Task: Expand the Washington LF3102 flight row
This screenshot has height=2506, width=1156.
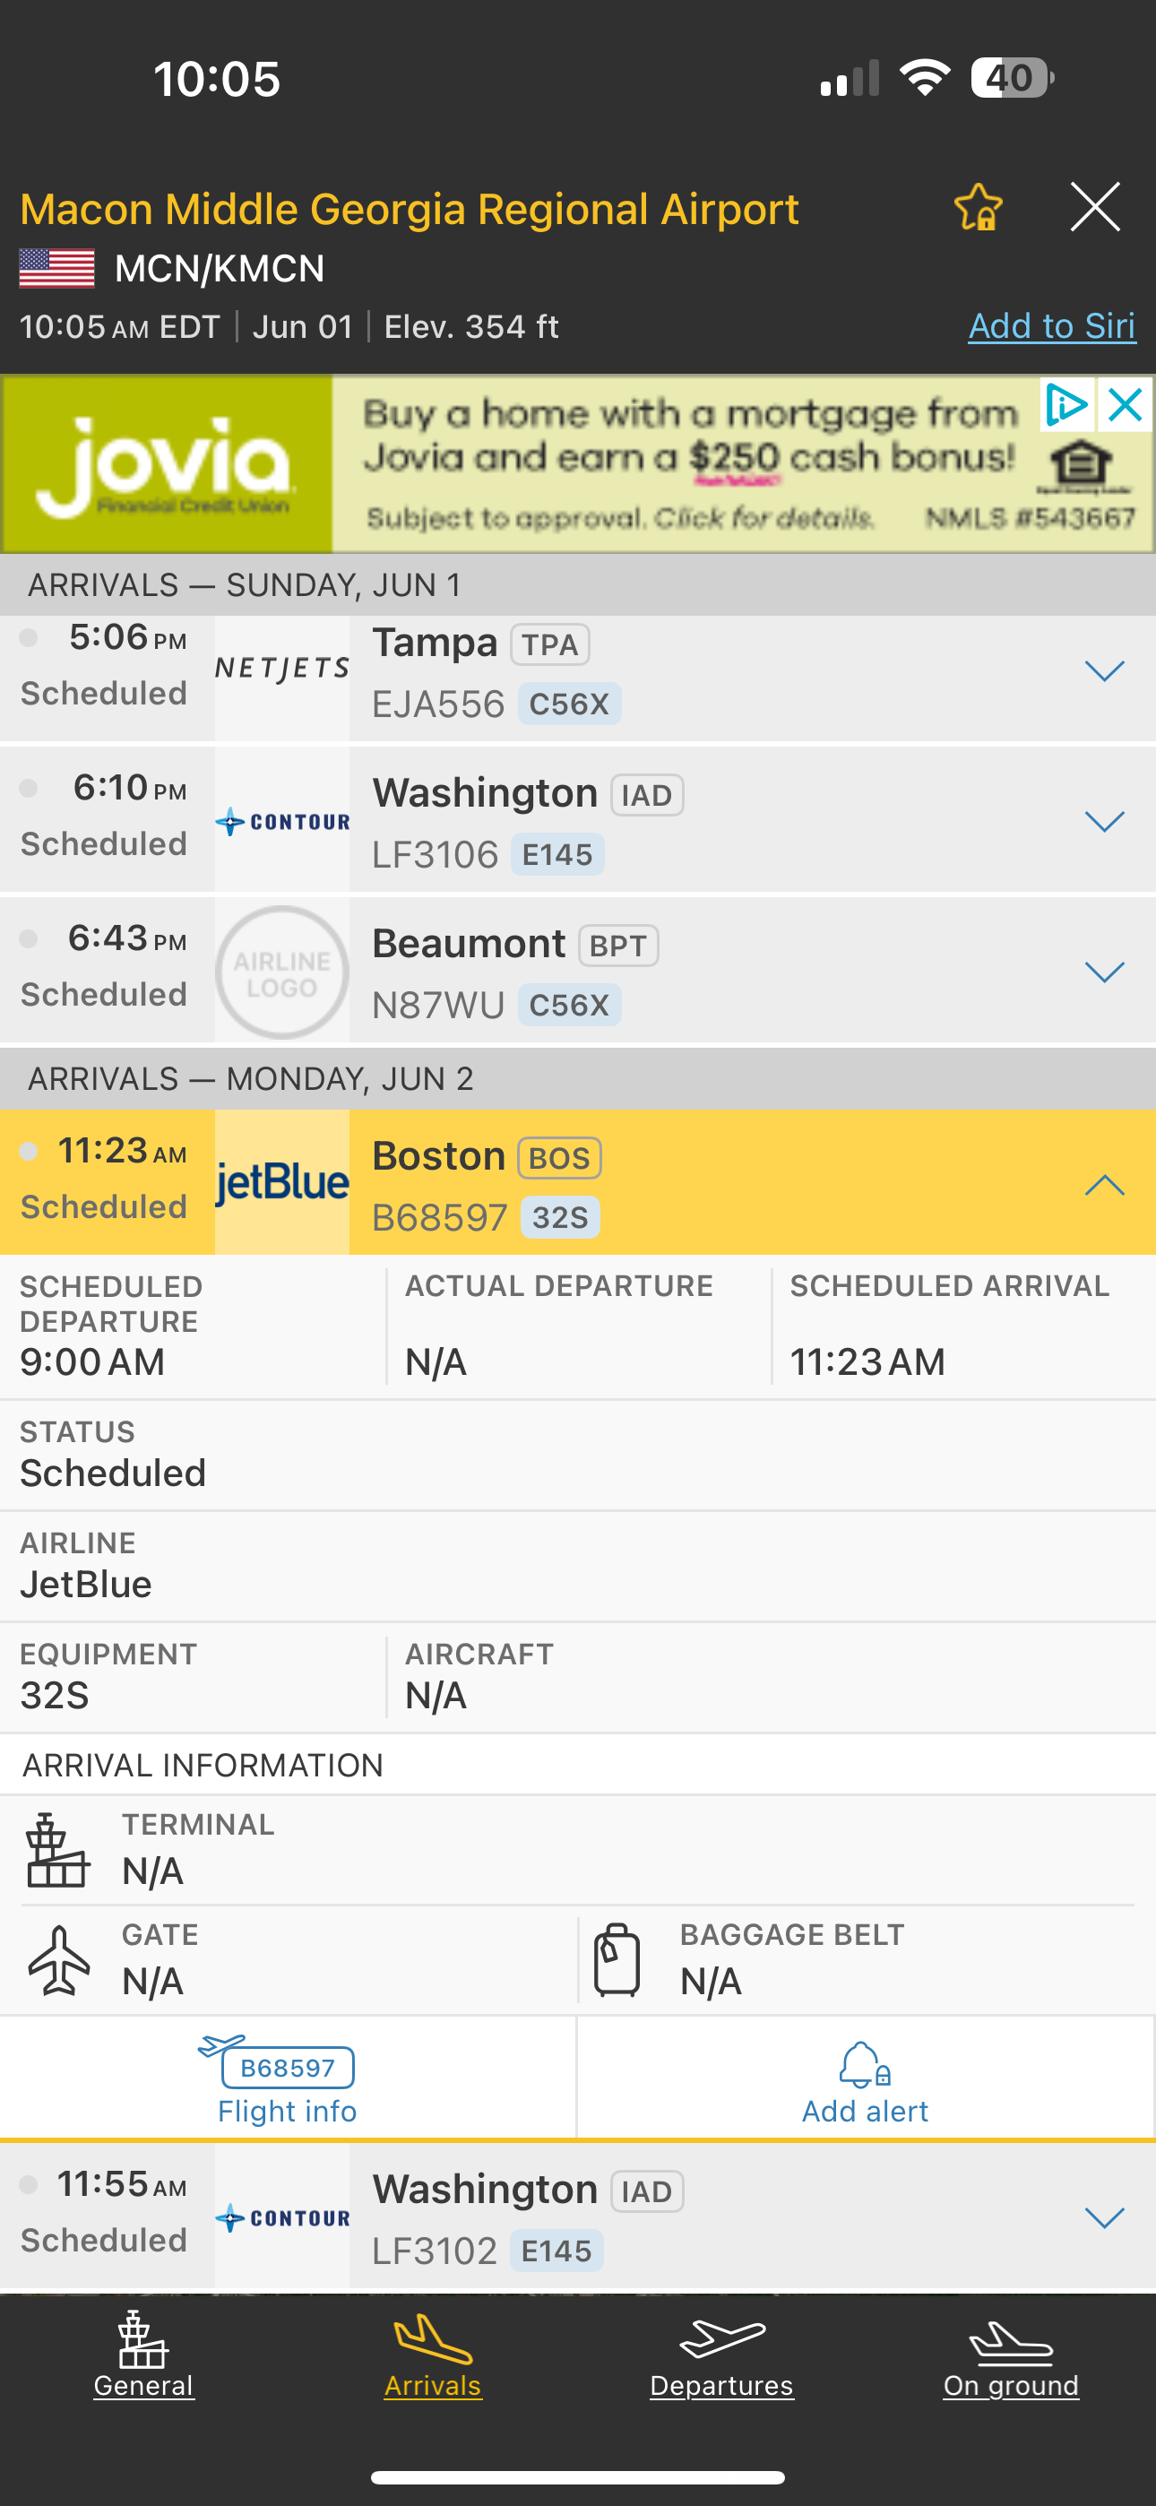Action: [1103, 2218]
